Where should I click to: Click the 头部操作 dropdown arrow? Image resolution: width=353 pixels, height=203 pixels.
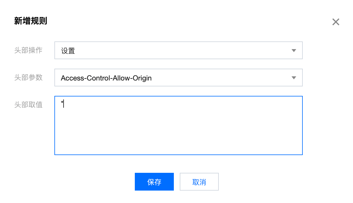(x=294, y=51)
